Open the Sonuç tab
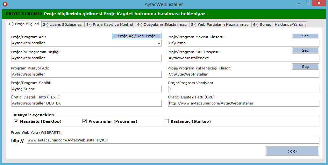The width and height of the screenshot is (328, 165). pos(262,25)
